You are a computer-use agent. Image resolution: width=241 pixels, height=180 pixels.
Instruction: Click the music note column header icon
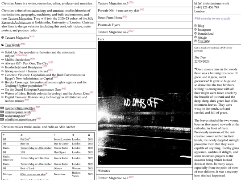click(x=21, y=135)
